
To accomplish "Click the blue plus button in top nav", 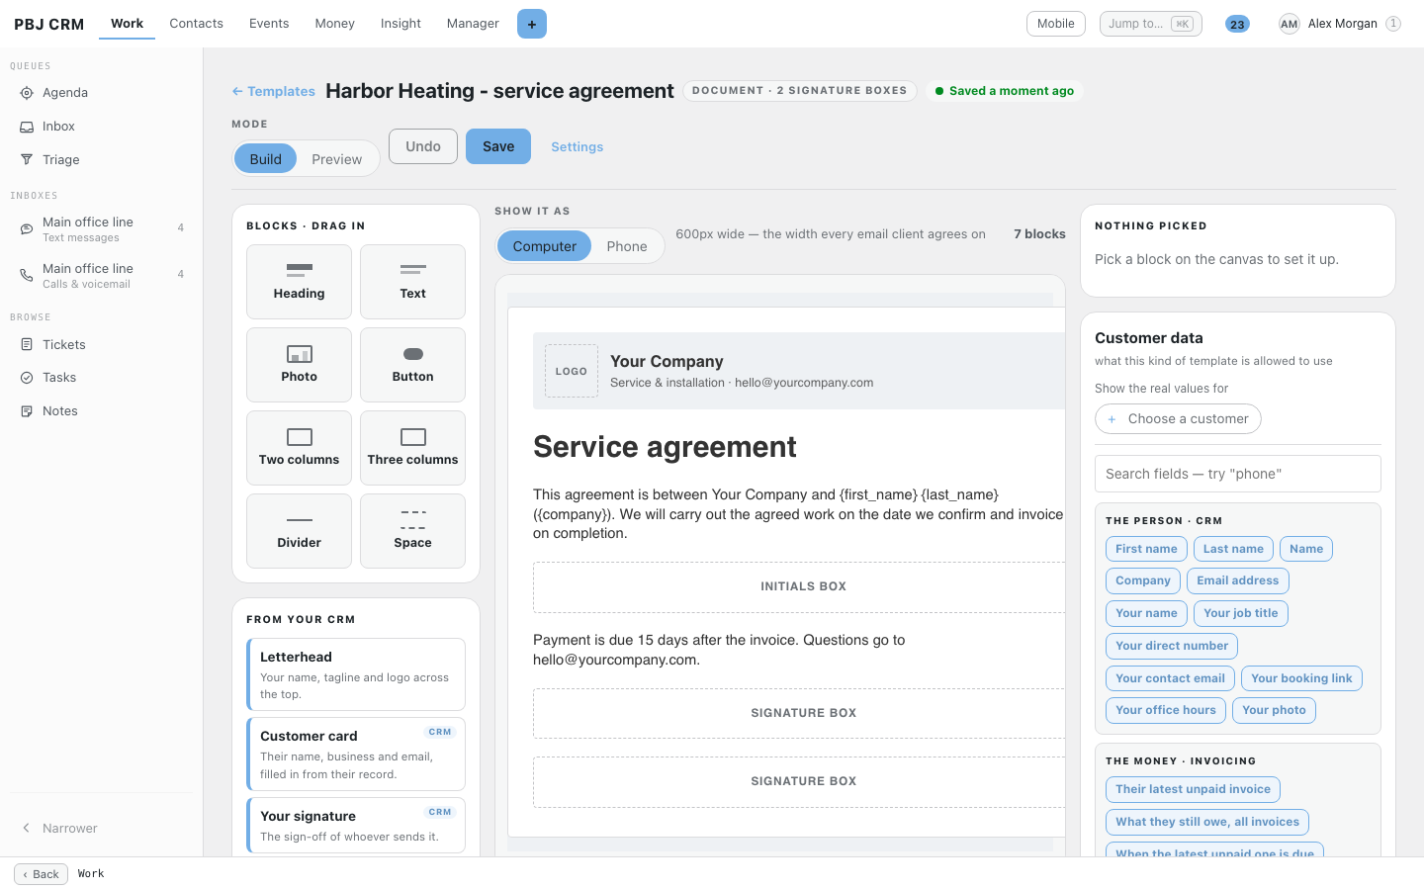I will 531,24.
